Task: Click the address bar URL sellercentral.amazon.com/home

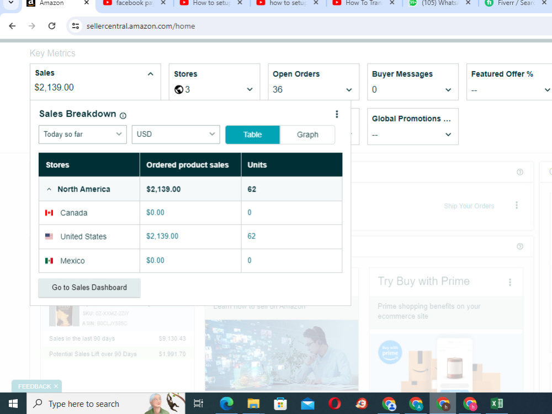Action: (x=140, y=26)
